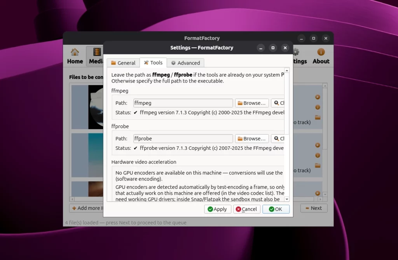Image resolution: width=398 pixels, height=260 pixels.
Task: Click the ffprobe section label
Action: coord(120,126)
